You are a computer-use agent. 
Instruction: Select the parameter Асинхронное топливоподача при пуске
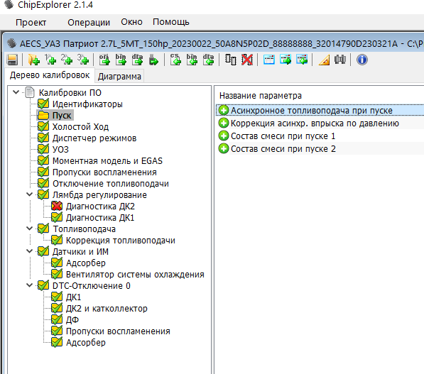pos(312,110)
